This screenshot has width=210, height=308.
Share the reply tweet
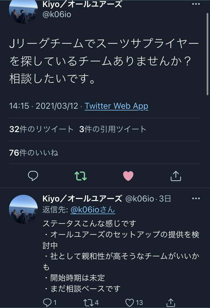click(171, 302)
